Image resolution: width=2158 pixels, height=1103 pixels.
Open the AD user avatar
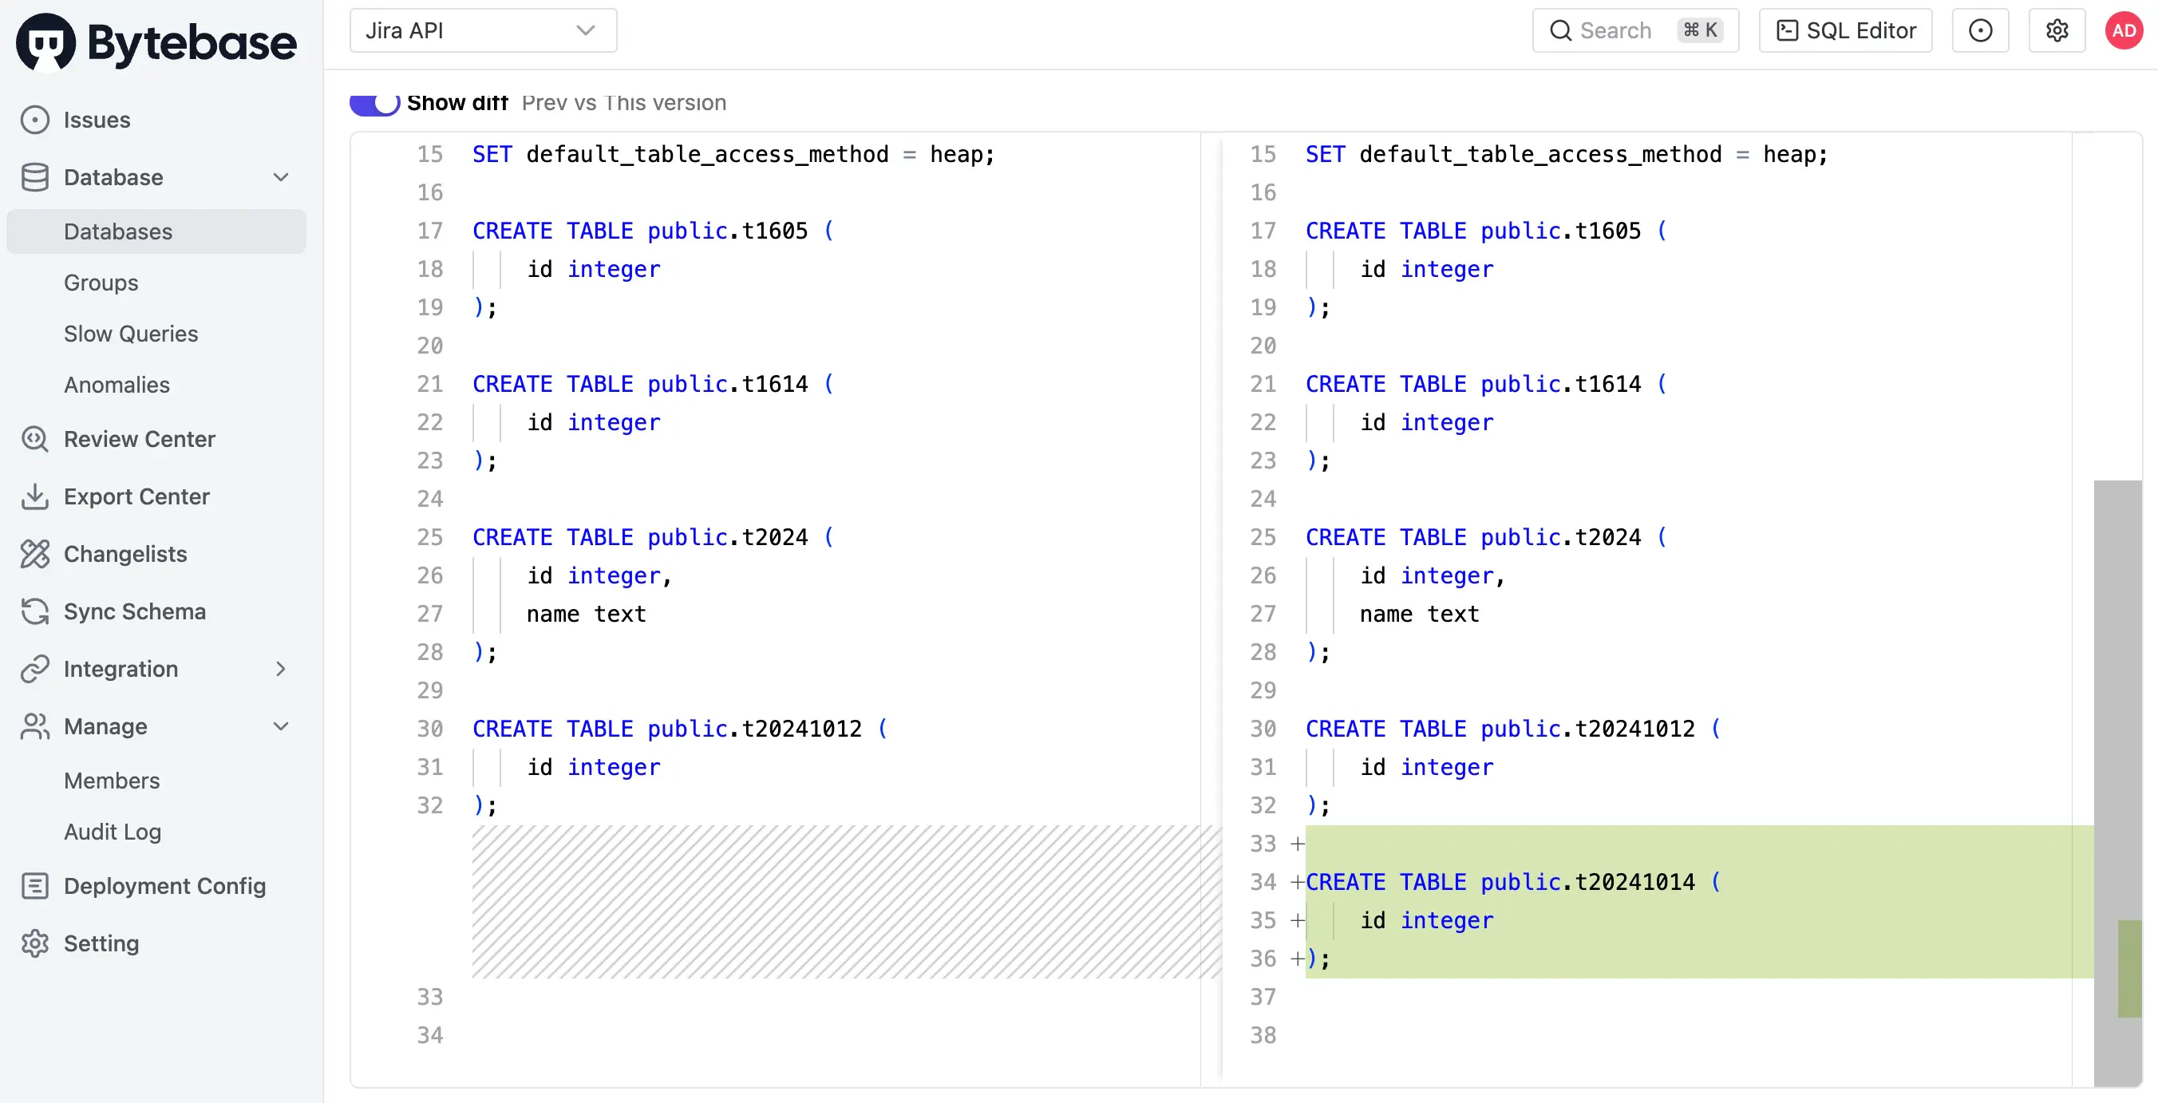[2124, 31]
